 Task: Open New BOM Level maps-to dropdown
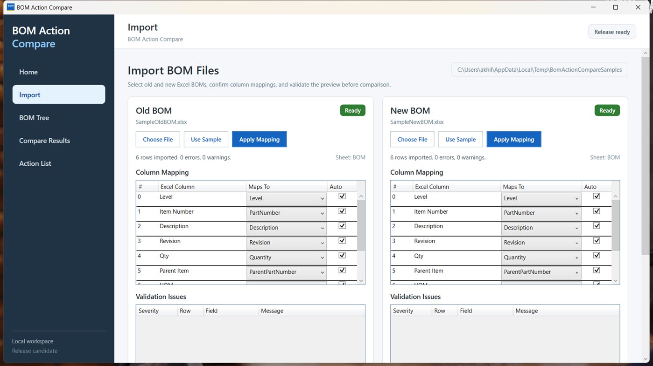(x=541, y=198)
